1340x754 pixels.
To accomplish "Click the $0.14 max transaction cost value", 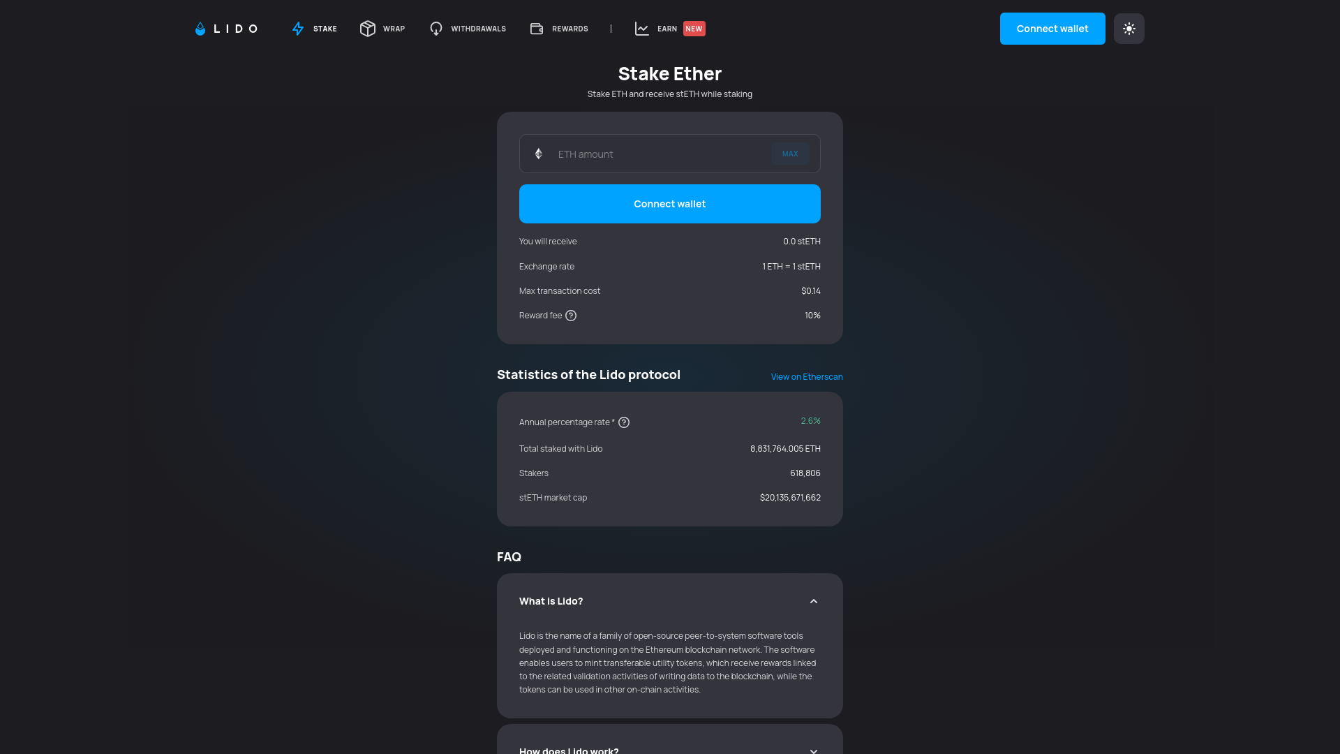I will pyautogui.click(x=811, y=291).
